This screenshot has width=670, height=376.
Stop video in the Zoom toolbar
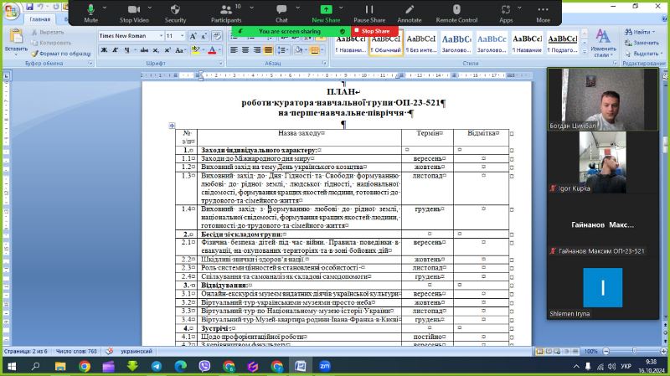pos(134,13)
